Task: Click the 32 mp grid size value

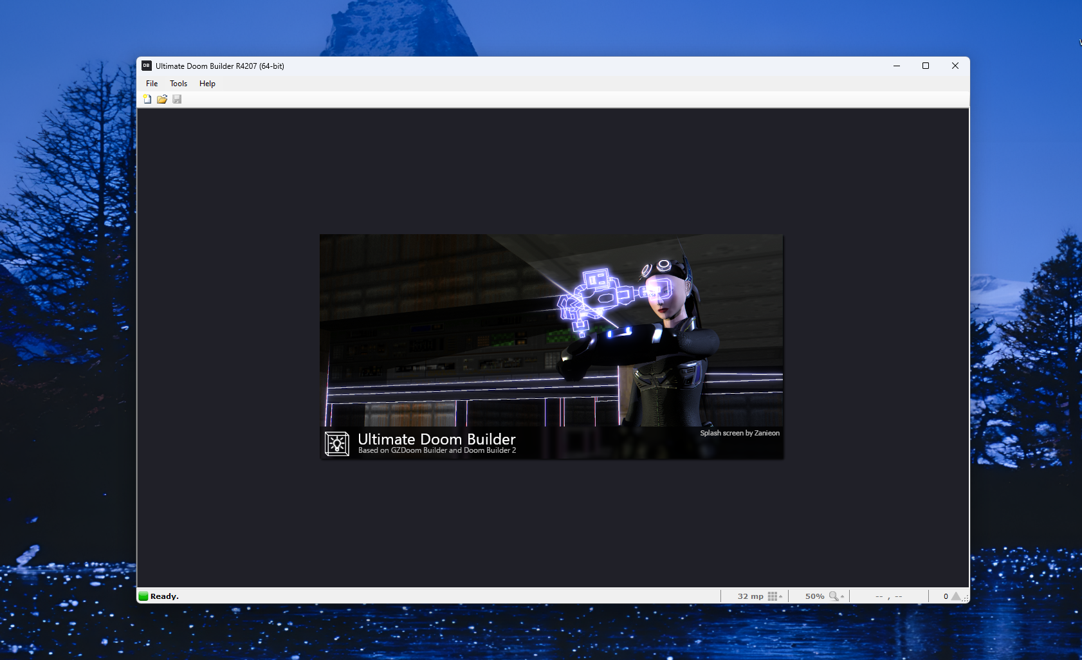Action: coord(750,596)
